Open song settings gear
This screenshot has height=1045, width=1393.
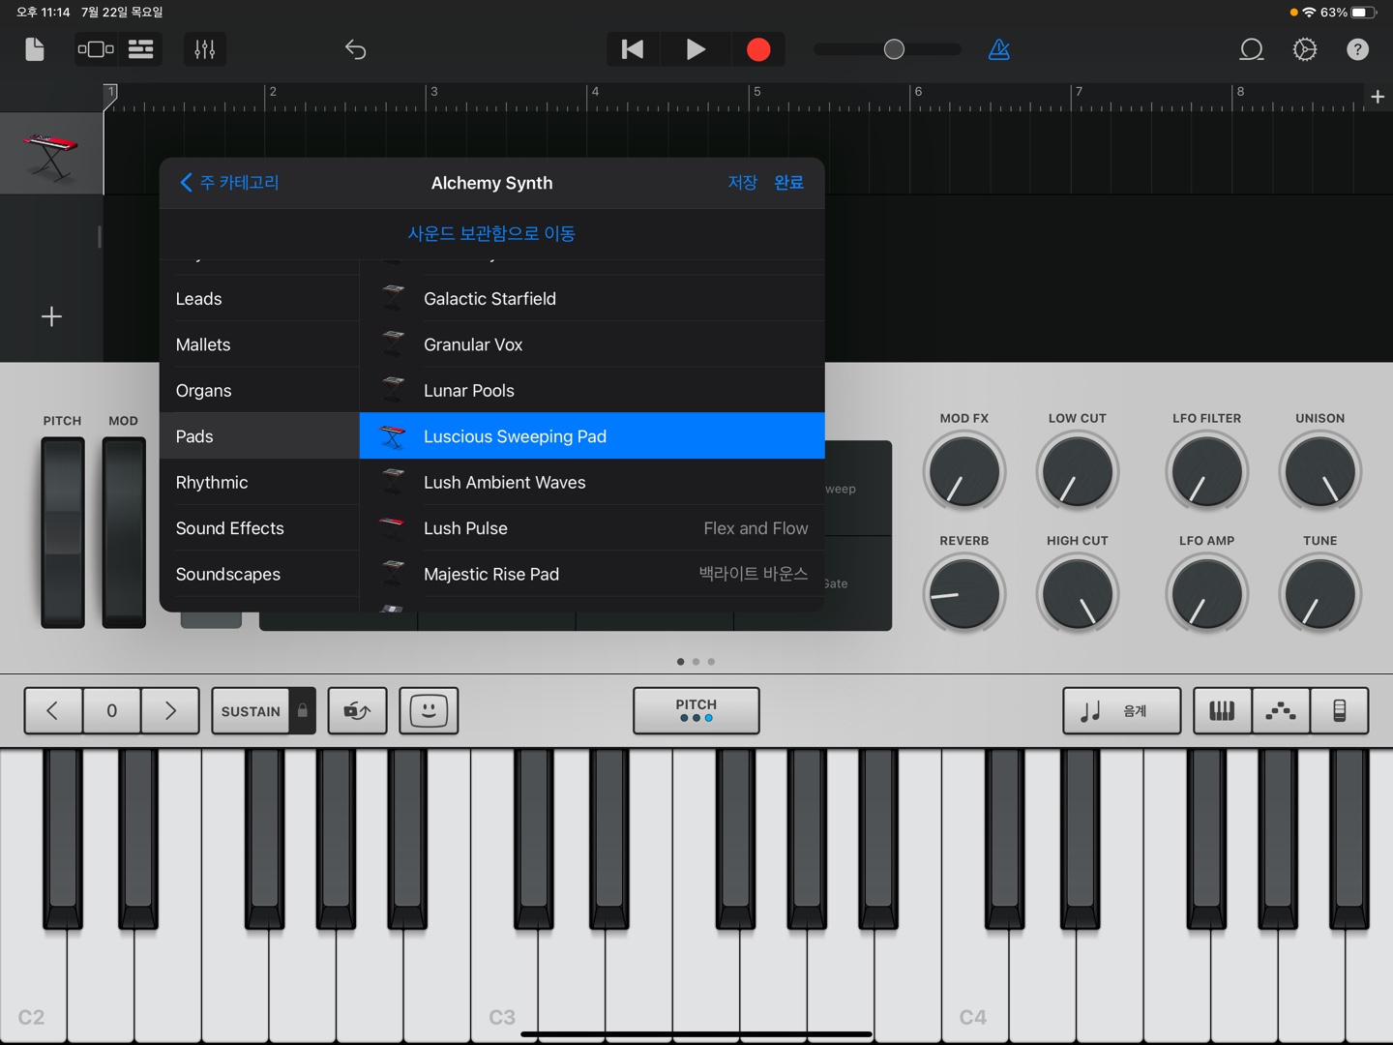coord(1305,49)
